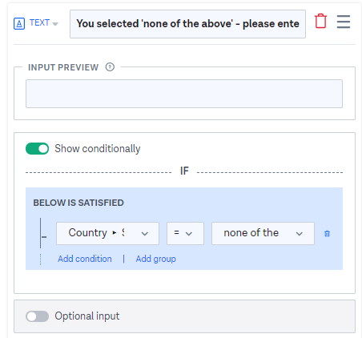Image resolution: width=362 pixels, height=338 pixels.
Task: Click inside the input preview text box
Action: click(184, 94)
